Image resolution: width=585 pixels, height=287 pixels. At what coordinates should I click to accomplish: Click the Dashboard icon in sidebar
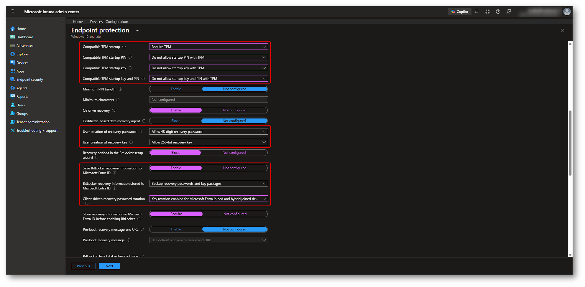pyautogui.click(x=13, y=37)
